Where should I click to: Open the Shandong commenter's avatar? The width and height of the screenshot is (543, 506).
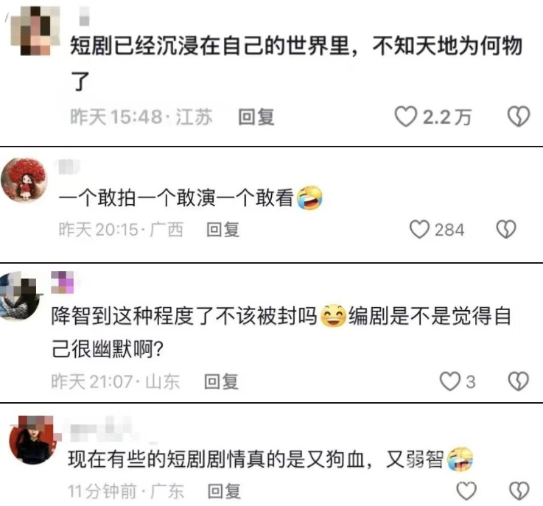[x=19, y=295]
